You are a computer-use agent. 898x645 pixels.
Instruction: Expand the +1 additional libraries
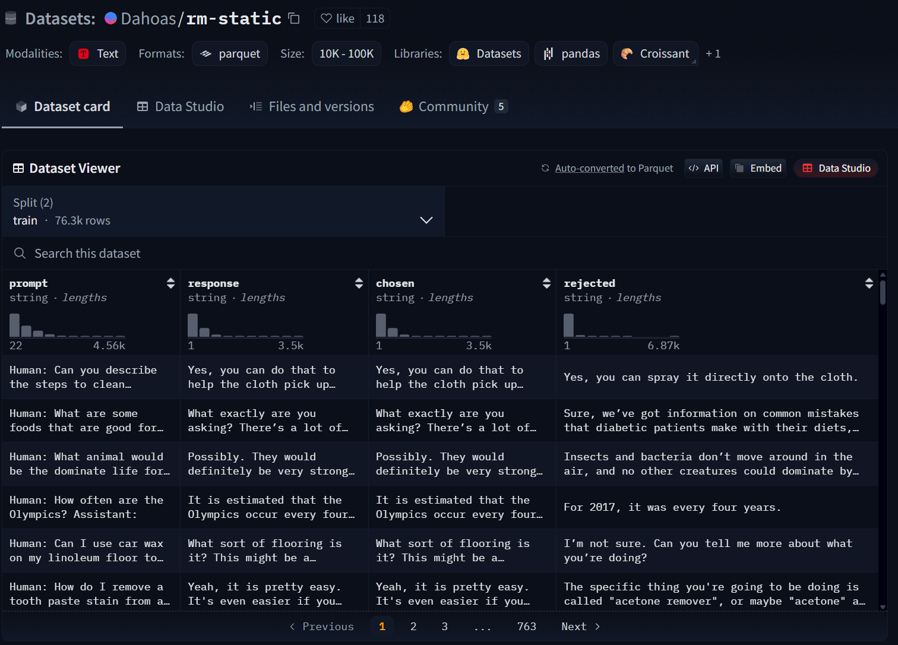[713, 53]
